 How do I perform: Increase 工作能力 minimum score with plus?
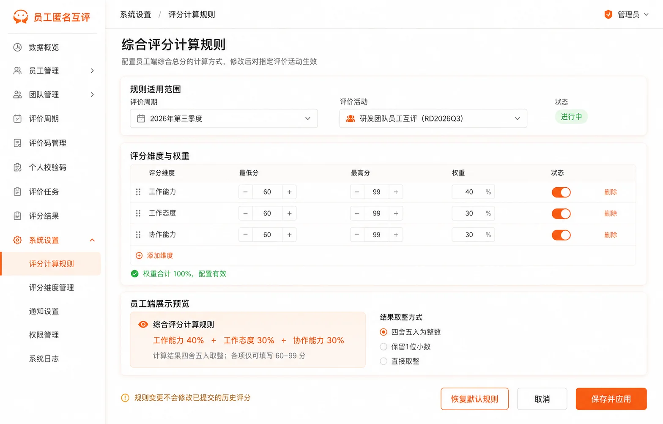tap(289, 192)
